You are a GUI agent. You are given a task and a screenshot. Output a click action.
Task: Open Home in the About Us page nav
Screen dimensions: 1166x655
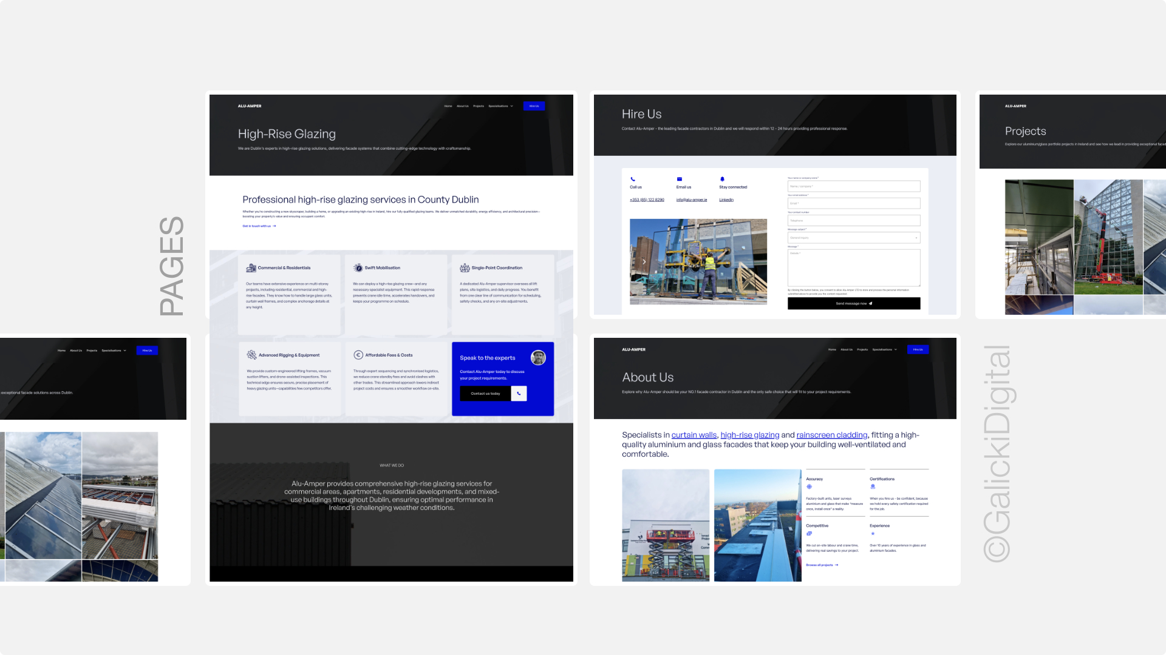[x=832, y=349]
